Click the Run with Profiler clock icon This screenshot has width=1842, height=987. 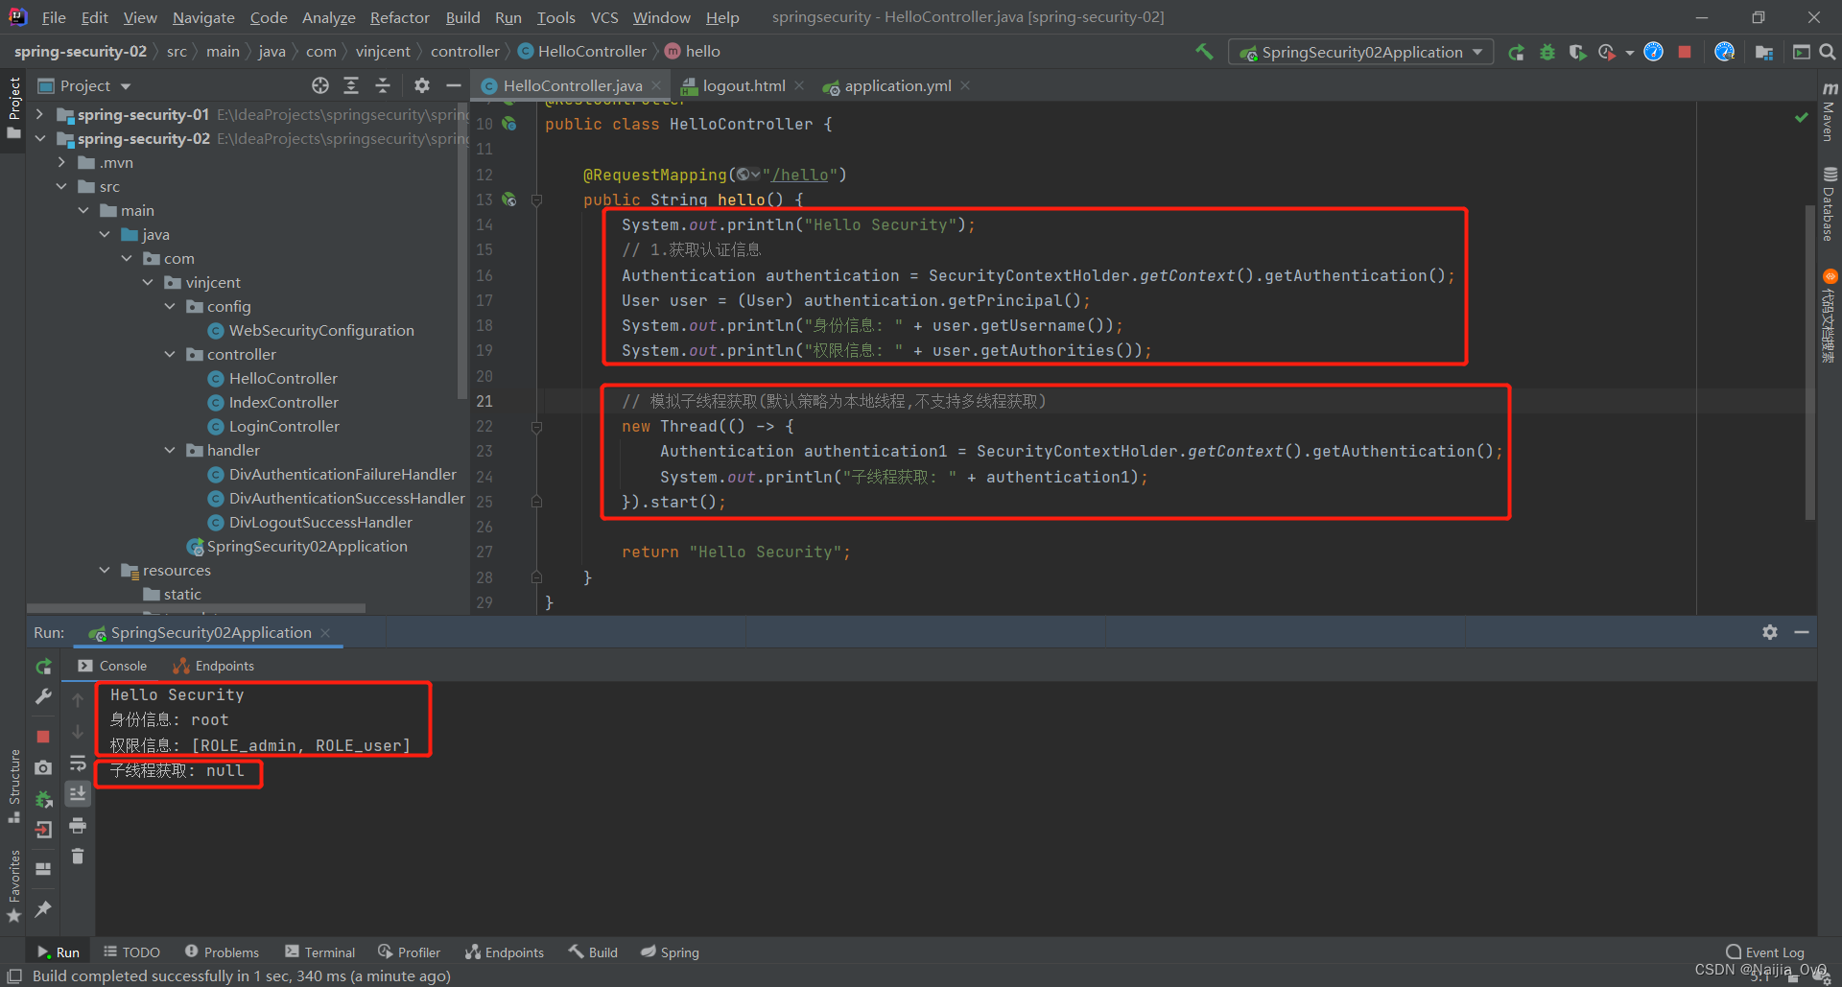[x=1607, y=53]
